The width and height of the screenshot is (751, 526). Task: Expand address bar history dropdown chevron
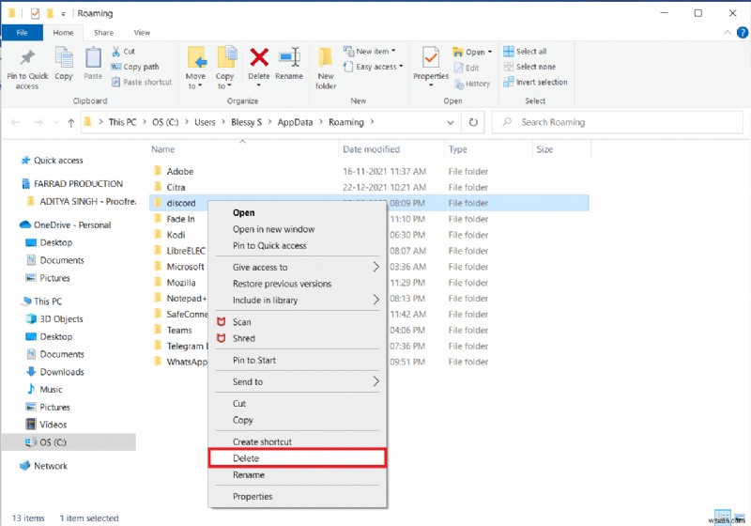tap(451, 123)
